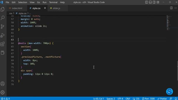Image resolution: width=178 pixels, height=100 pixels.
Task: Open the Extensions view
Action: coord(3,44)
